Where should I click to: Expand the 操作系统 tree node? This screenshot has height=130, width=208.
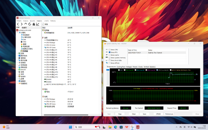(17, 56)
